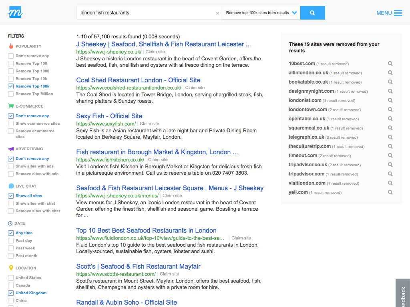Click removed site timeout.com name
Viewport: 410px width, 307px height.
tap(303, 155)
